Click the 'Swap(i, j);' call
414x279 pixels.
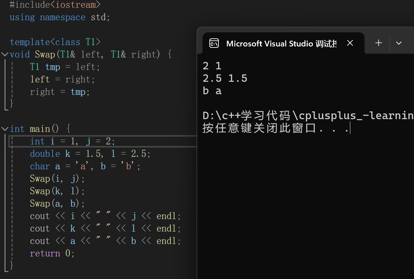pyautogui.click(x=58, y=179)
